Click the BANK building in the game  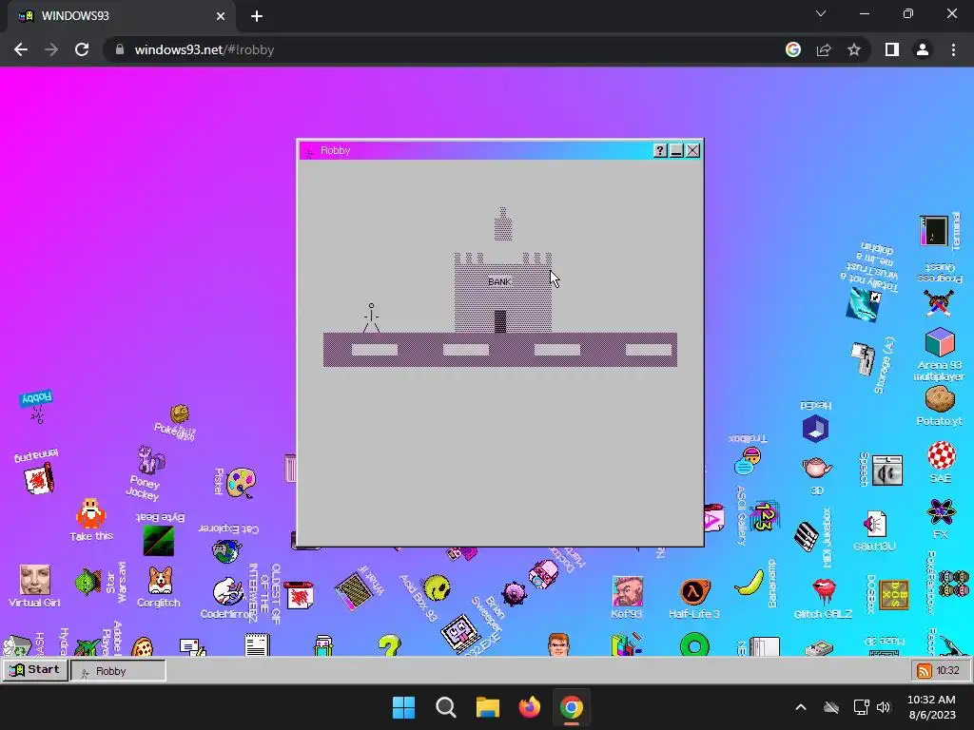click(502, 293)
